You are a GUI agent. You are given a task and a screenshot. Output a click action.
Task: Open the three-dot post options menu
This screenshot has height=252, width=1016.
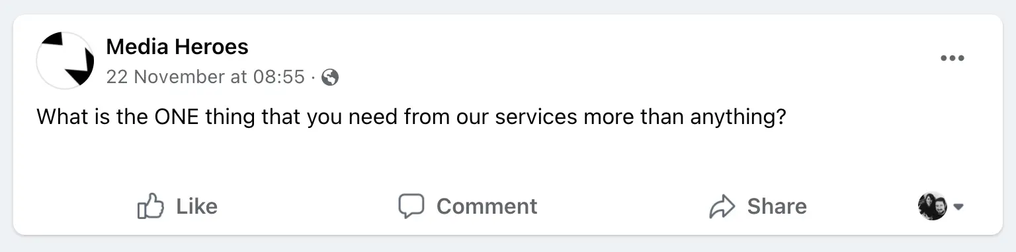click(952, 58)
